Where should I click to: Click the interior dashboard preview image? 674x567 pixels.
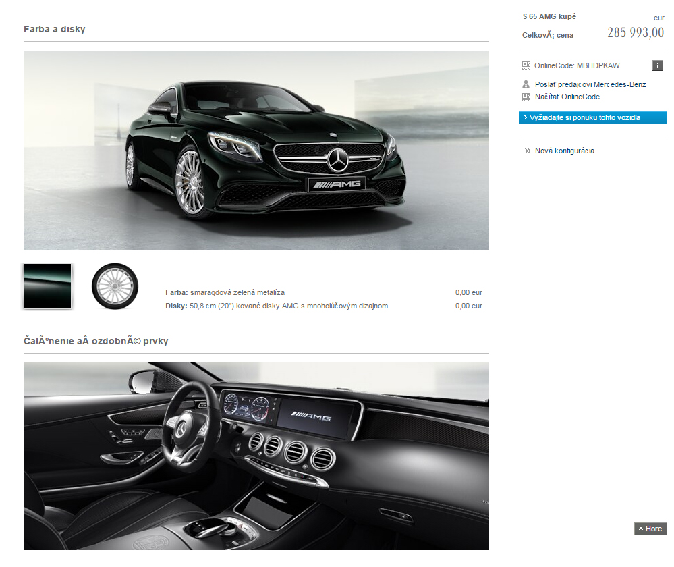[x=256, y=456]
